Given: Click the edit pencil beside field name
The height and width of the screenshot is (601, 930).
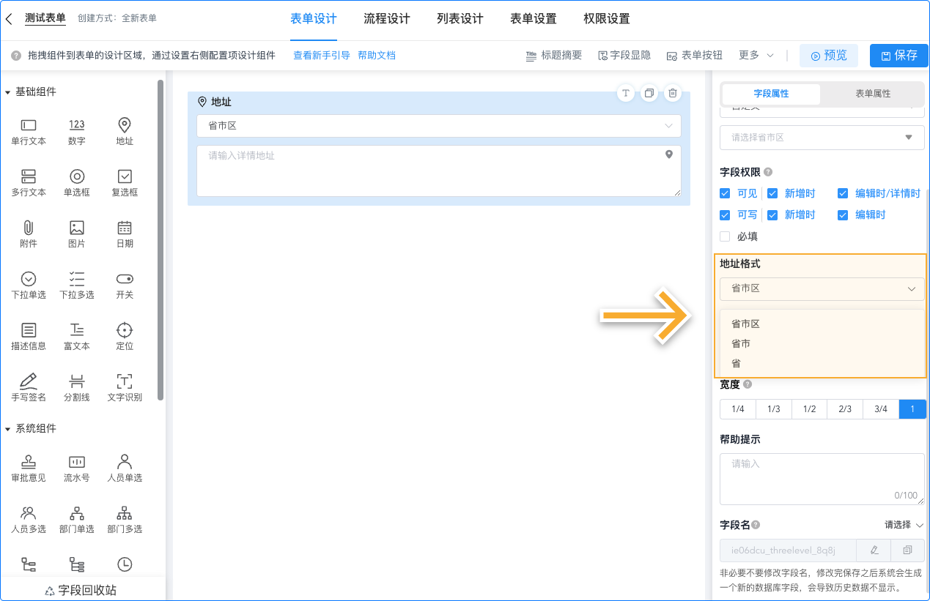Looking at the screenshot, I should coord(874,550).
